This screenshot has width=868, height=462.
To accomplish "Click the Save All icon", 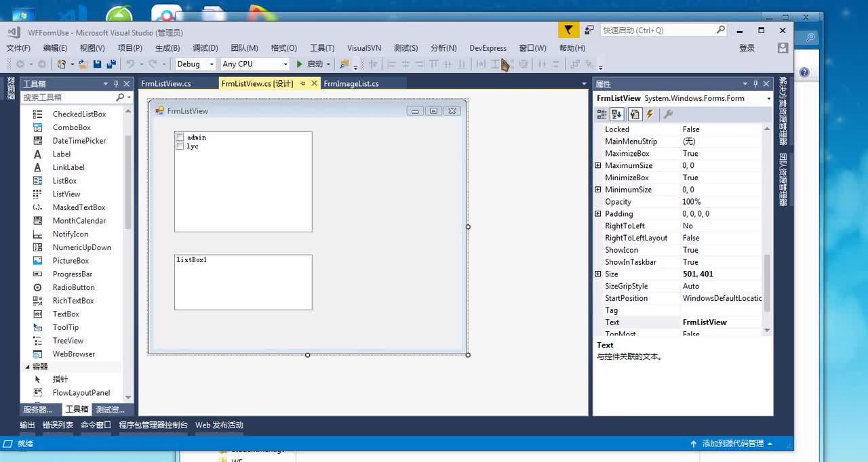I will point(111,64).
